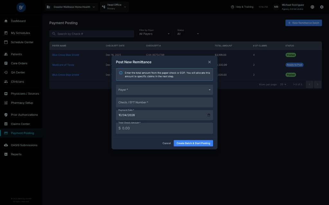
Task: Expand Head Office branch selector
Action: pyautogui.click(x=114, y=7)
